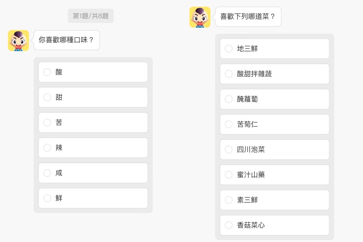Click the 你喜歡哪種口味 question bubble
The height and width of the screenshot is (242, 363).
pyautogui.click(x=67, y=40)
